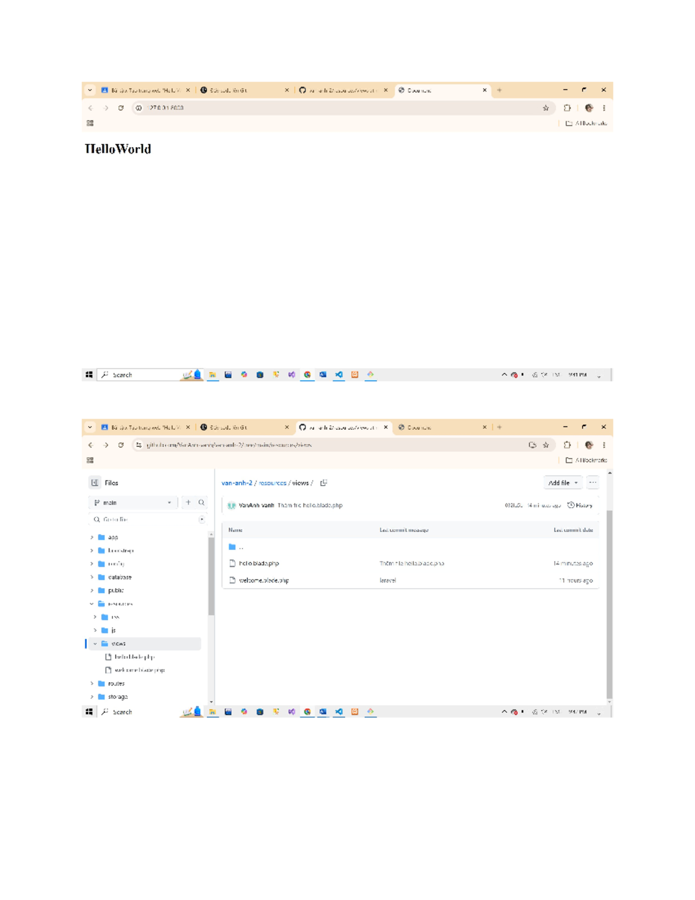The height and width of the screenshot is (900, 695).
Task: Open the three-dots more options button near Add file
Action: [x=592, y=483]
